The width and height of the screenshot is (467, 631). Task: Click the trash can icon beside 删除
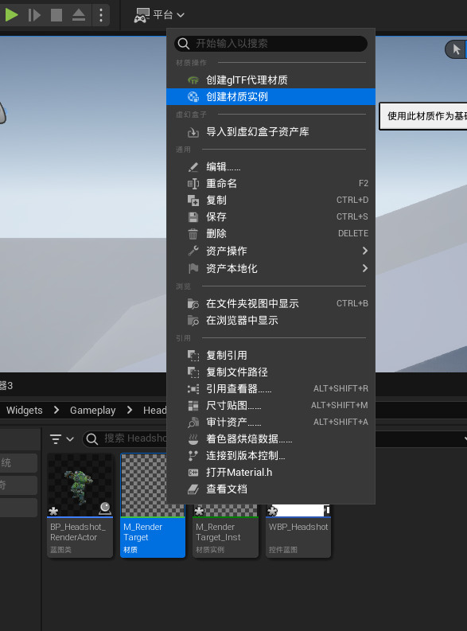(x=193, y=234)
